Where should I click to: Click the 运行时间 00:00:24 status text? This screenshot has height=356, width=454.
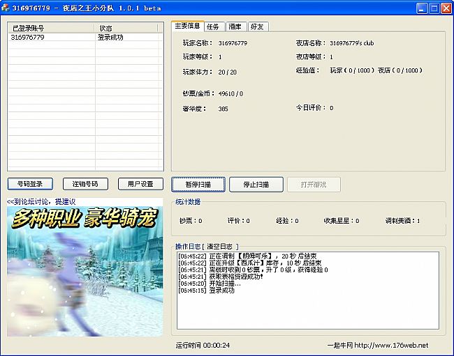203,346
